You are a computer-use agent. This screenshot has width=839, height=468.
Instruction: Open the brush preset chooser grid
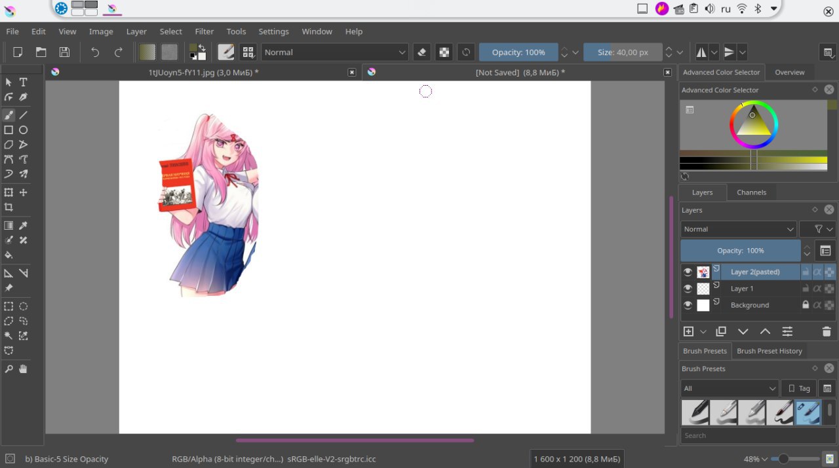[x=248, y=52]
